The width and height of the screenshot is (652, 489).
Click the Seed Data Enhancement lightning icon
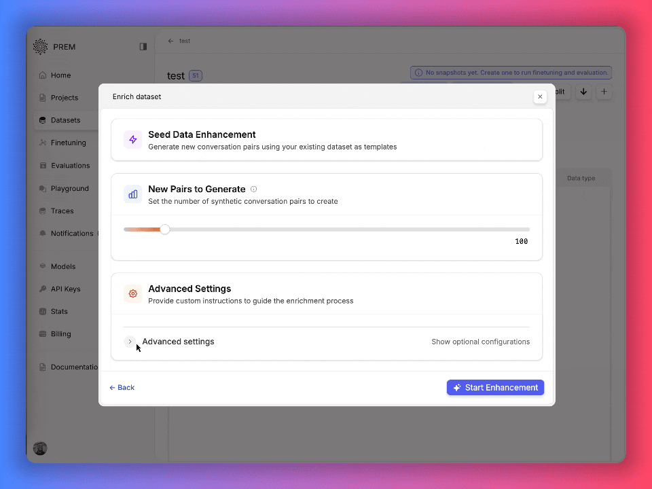tap(132, 140)
